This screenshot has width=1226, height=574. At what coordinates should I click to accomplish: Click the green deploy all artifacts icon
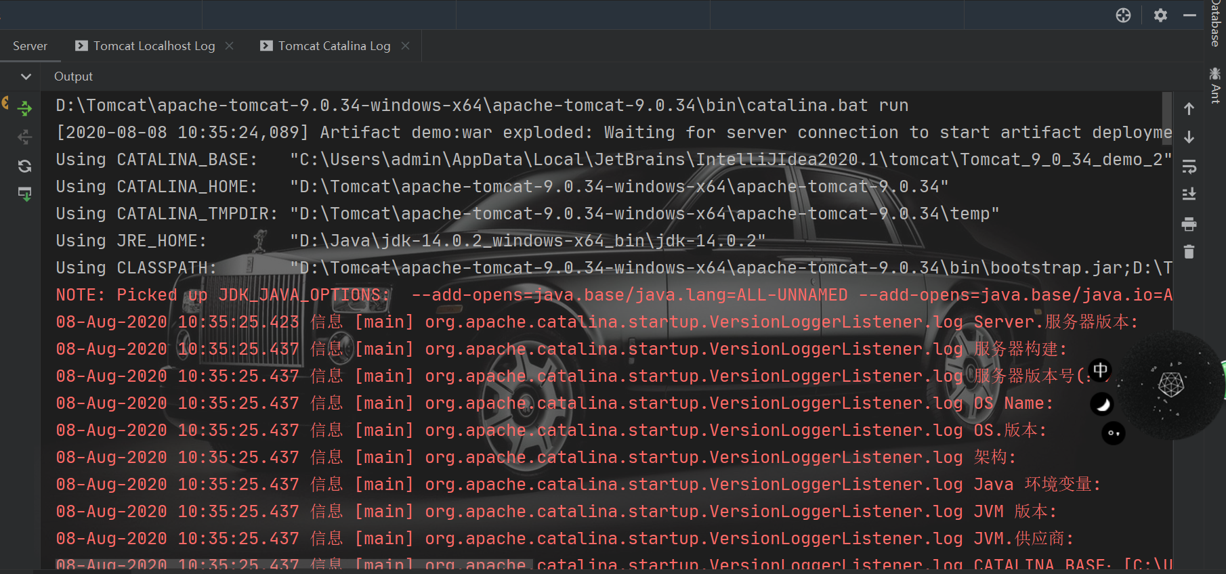coord(25,108)
